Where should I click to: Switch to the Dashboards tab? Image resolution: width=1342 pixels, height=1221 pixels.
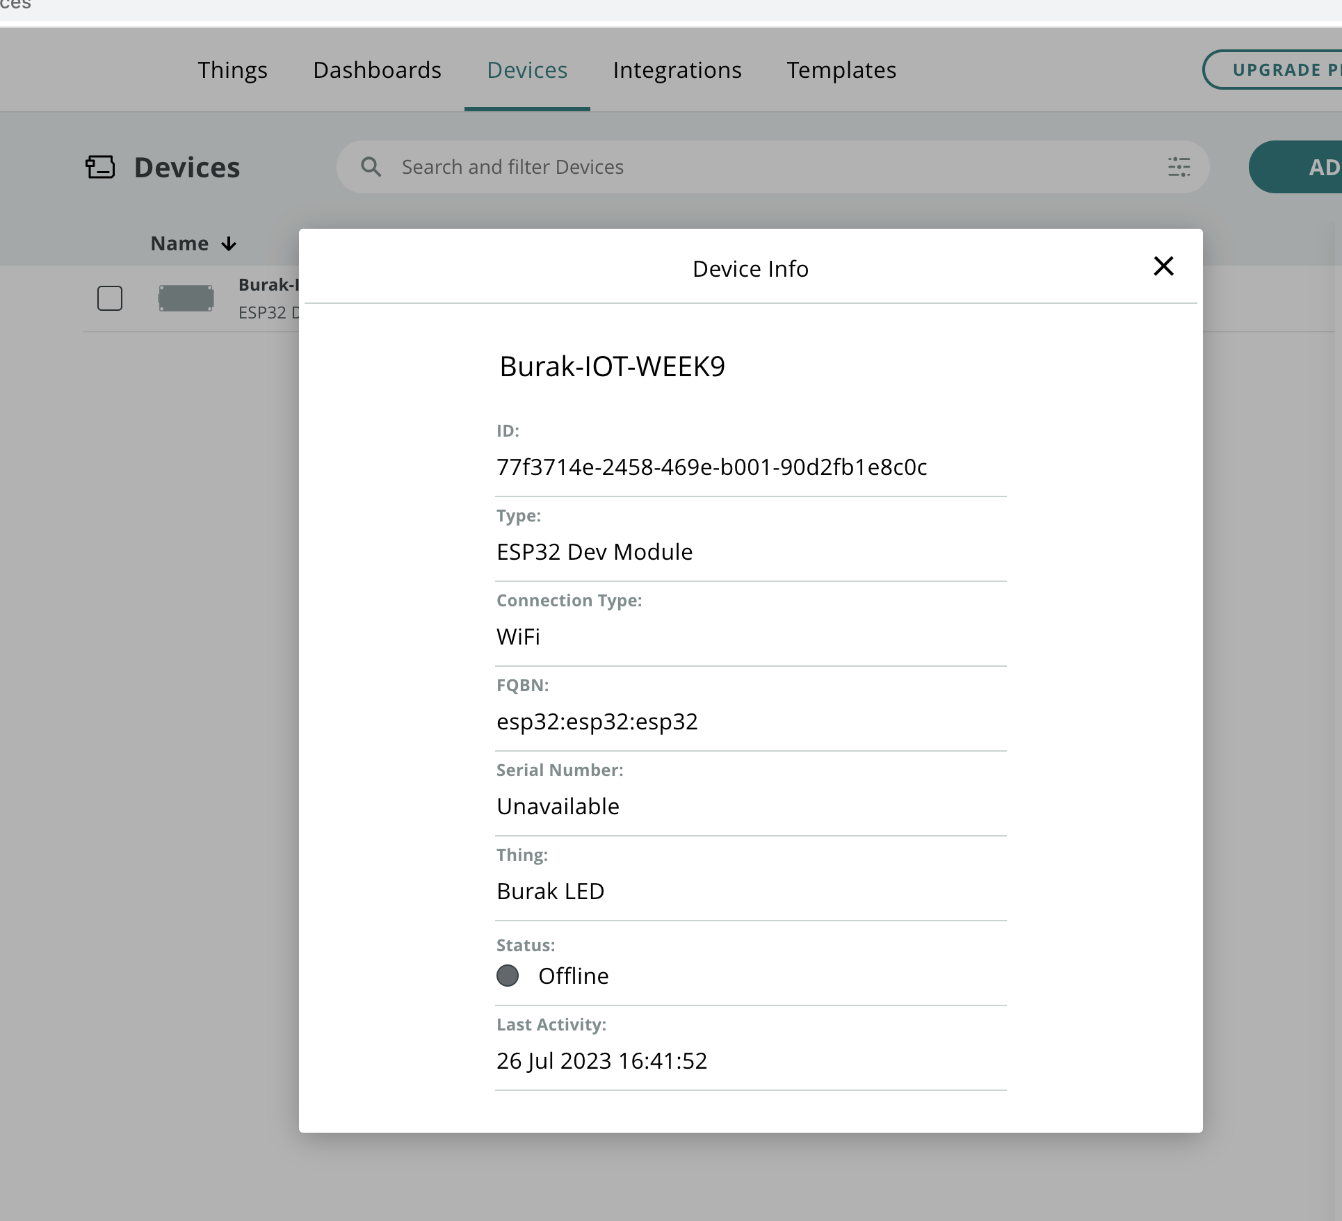click(377, 70)
